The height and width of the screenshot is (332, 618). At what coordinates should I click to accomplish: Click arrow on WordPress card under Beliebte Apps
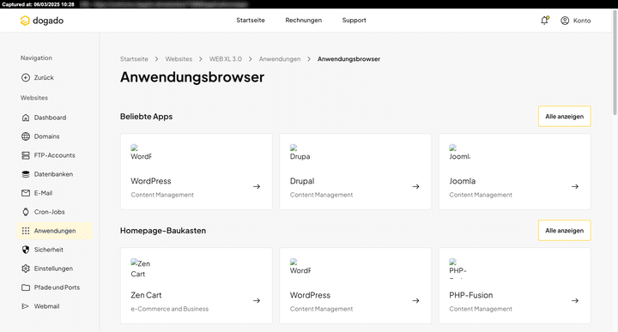click(257, 187)
